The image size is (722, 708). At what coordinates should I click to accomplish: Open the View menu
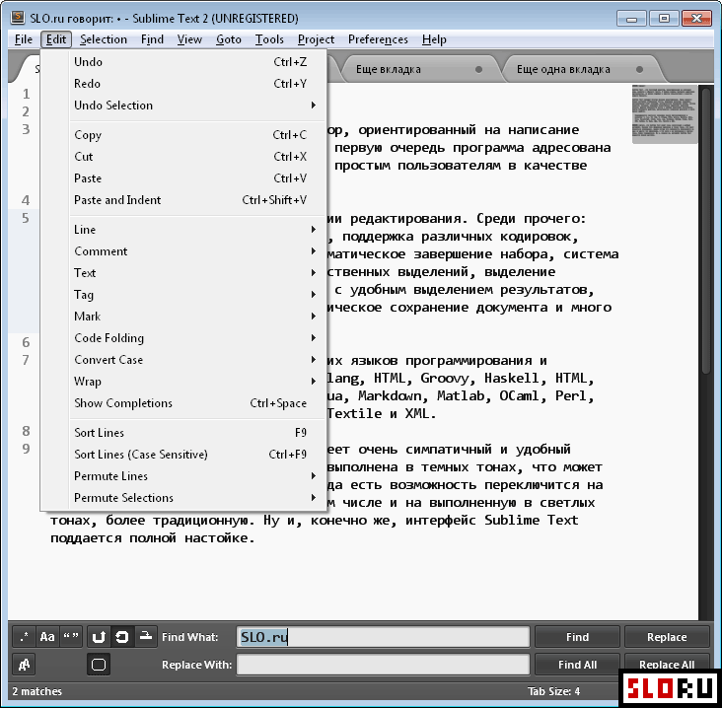click(x=189, y=39)
